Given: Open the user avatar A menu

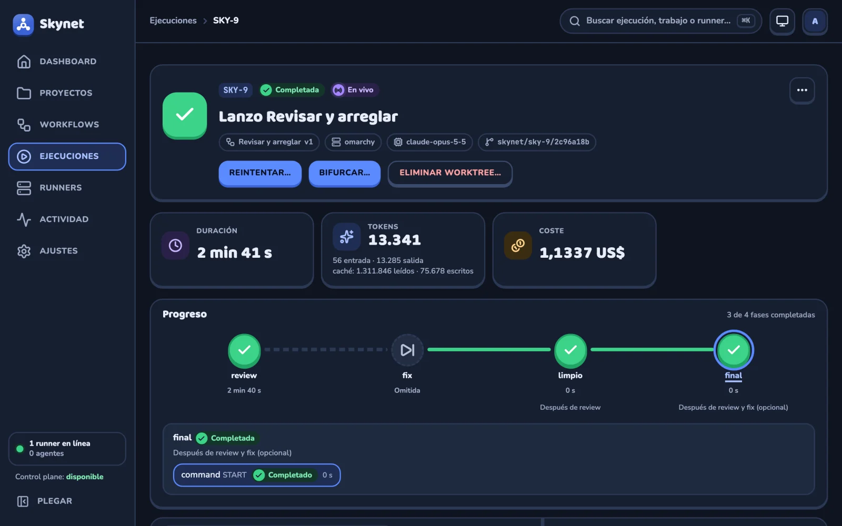Looking at the screenshot, I should point(815,21).
